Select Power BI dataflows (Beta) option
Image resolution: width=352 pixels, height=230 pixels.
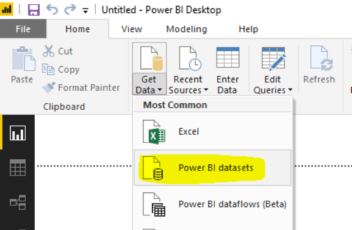212,204
